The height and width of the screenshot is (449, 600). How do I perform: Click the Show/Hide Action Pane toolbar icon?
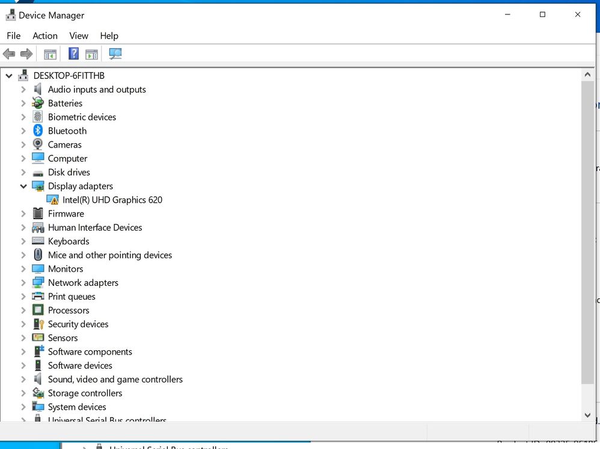coord(91,54)
